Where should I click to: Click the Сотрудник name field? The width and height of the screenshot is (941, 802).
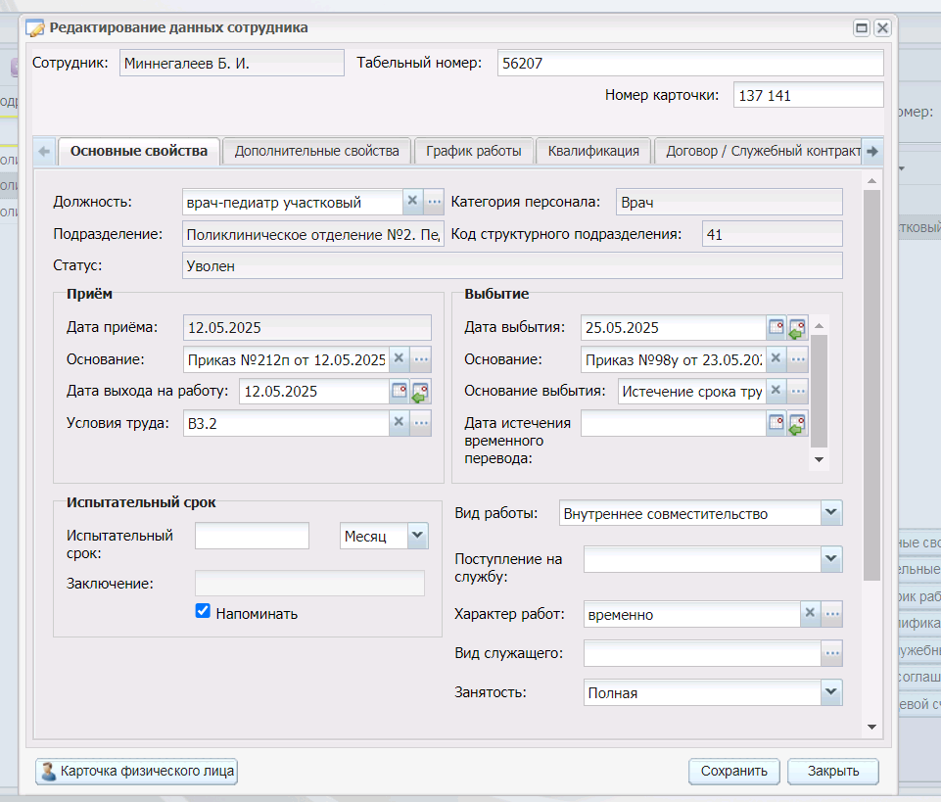(x=232, y=63)
